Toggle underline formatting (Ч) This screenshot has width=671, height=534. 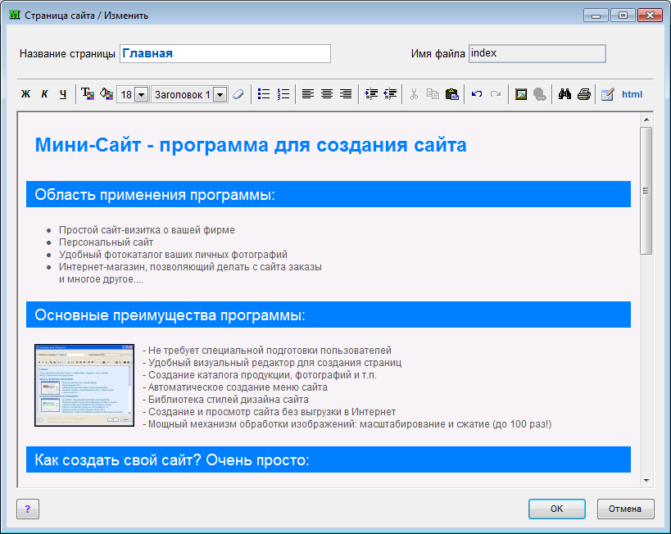coord(63,95)
